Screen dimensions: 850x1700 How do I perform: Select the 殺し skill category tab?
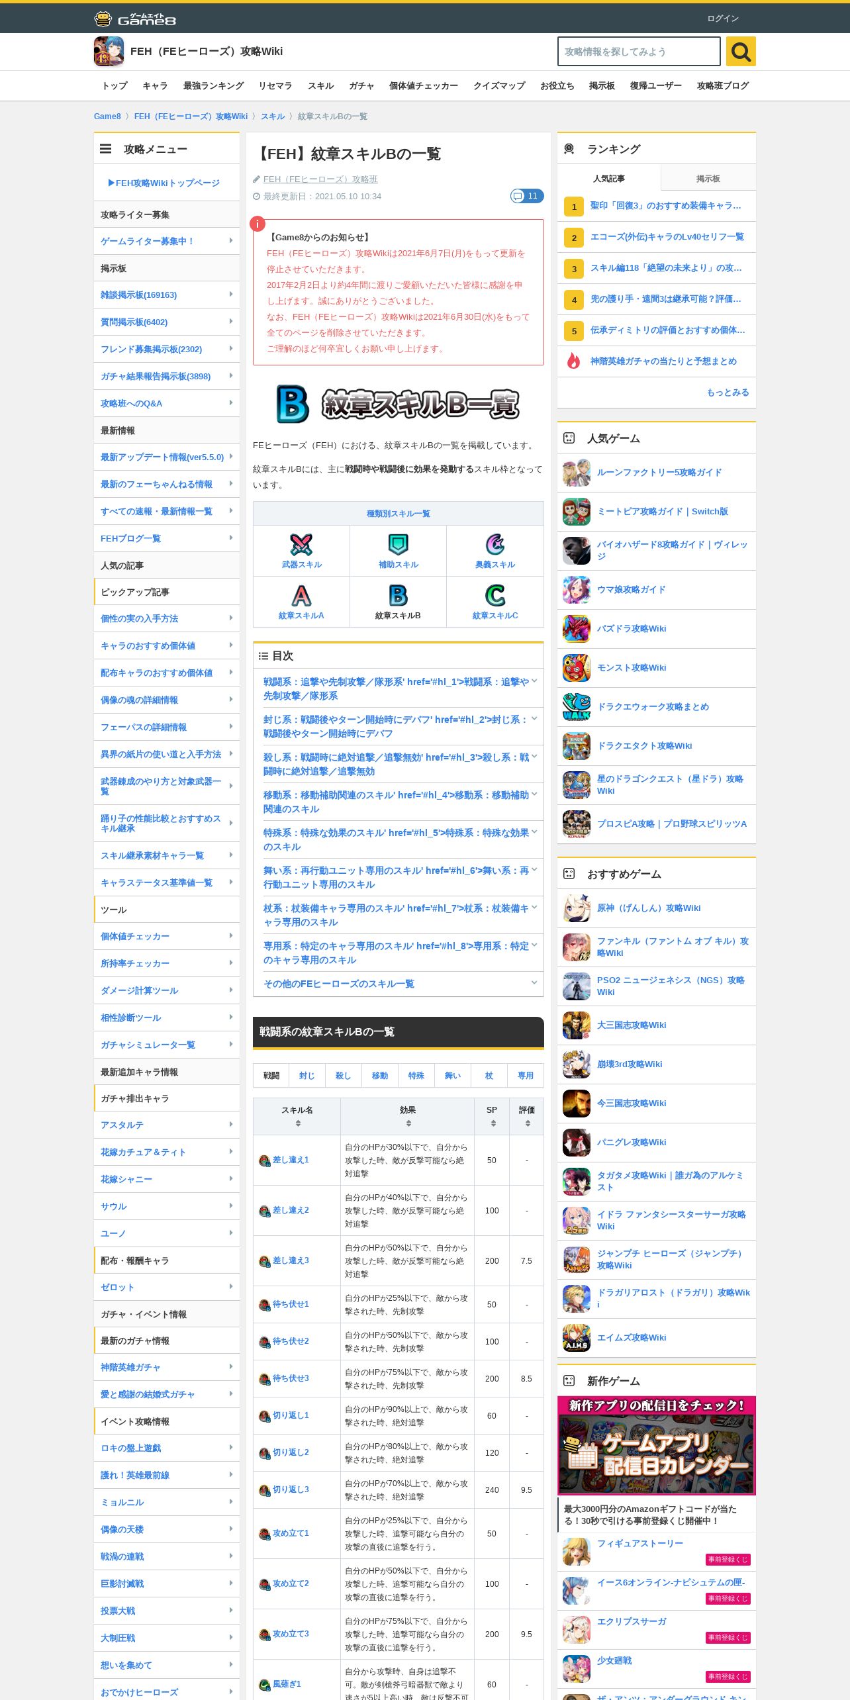344,1076
